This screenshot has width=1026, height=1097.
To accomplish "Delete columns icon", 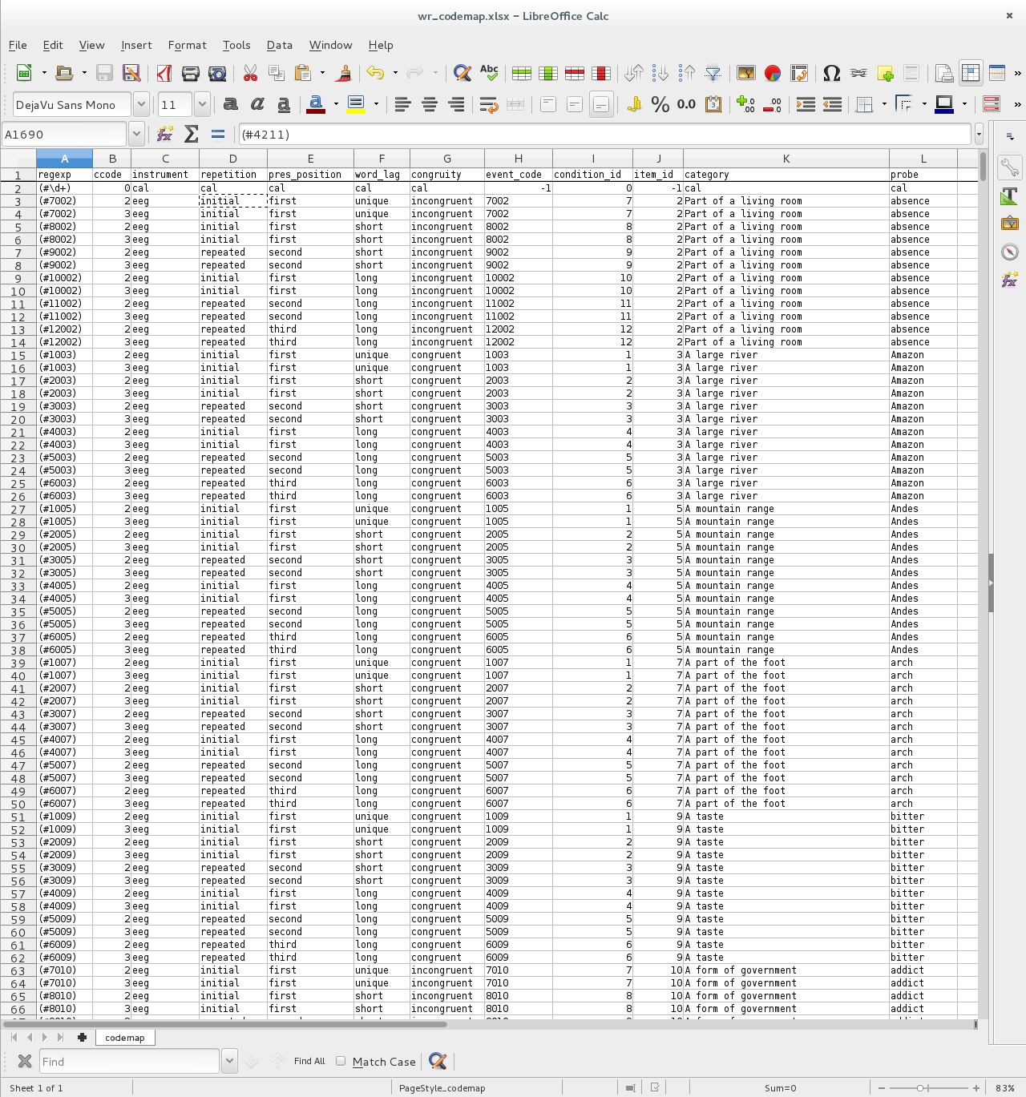I will [601, 73].
